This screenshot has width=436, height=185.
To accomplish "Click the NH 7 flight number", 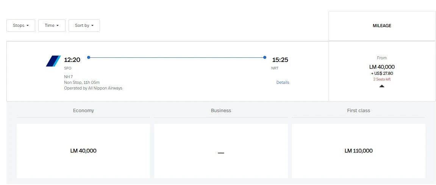I will point(69,77).
